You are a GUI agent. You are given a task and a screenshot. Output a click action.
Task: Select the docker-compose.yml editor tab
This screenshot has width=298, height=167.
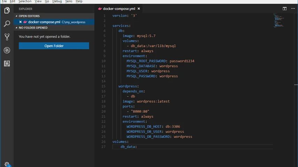tap(119, 9)
